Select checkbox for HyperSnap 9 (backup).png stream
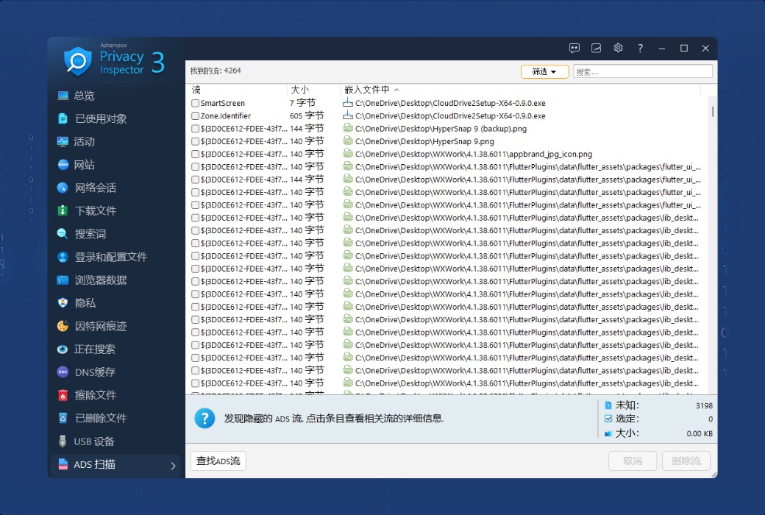The height and width of the screenshot is (515, 765). tap(195, 129)
